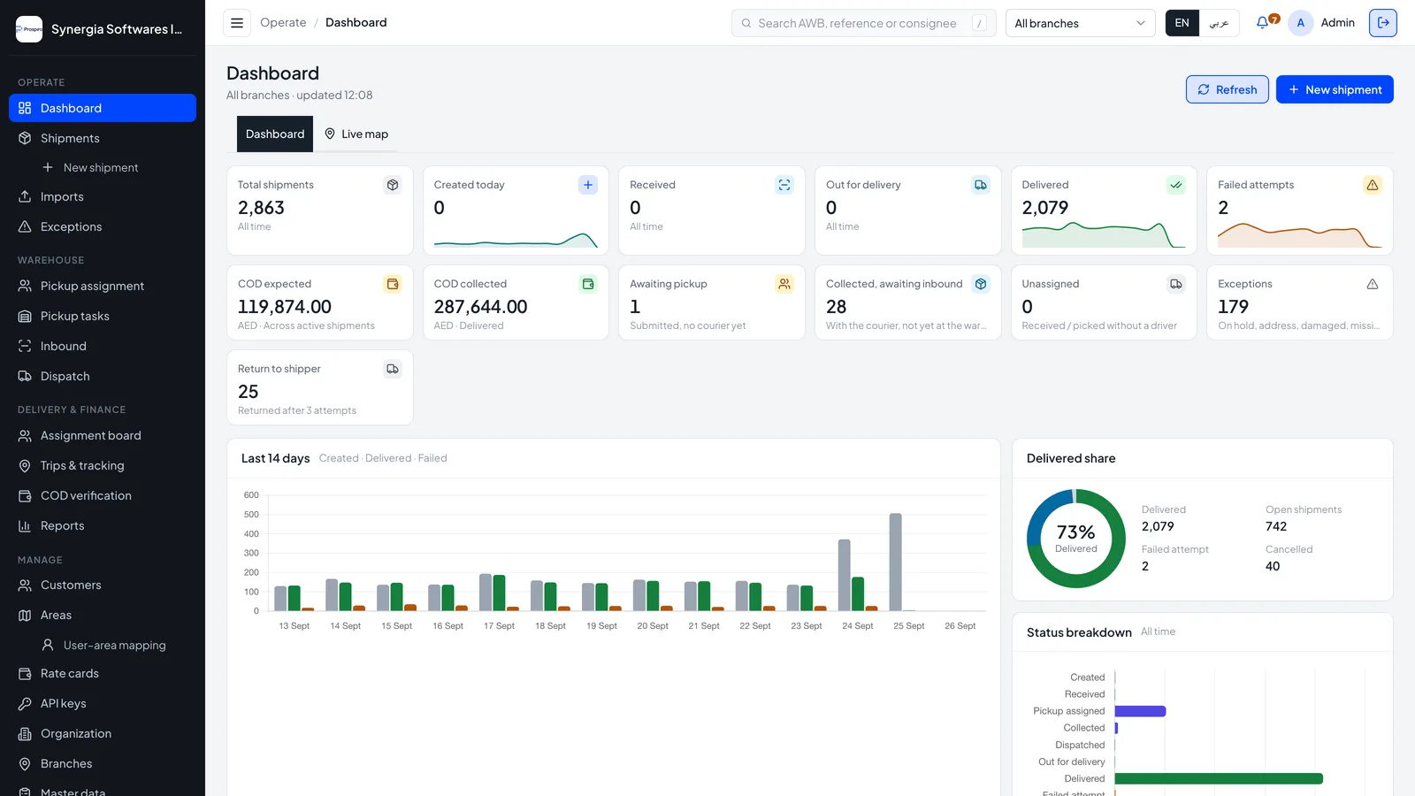
Task: Click the Out for delivery truck icon
Action: [x=981, y=185]
